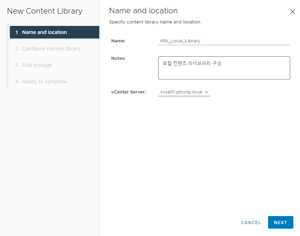Click inside the Notes text area
Screen dimensions: 300x236
point(224,68)
